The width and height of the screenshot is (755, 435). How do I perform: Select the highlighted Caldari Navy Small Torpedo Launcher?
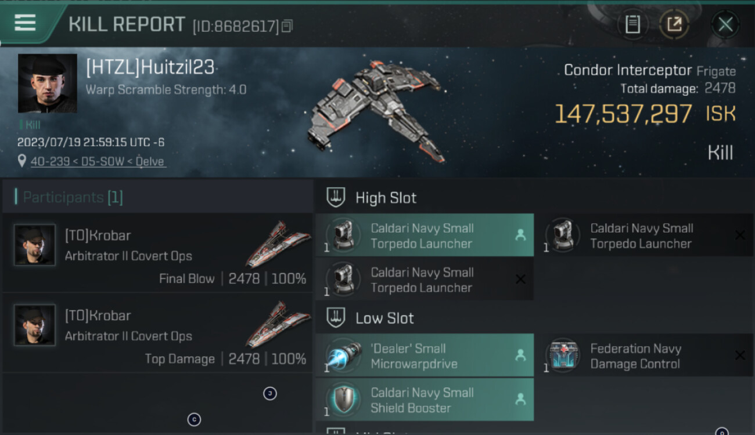[x=424, y=235]
